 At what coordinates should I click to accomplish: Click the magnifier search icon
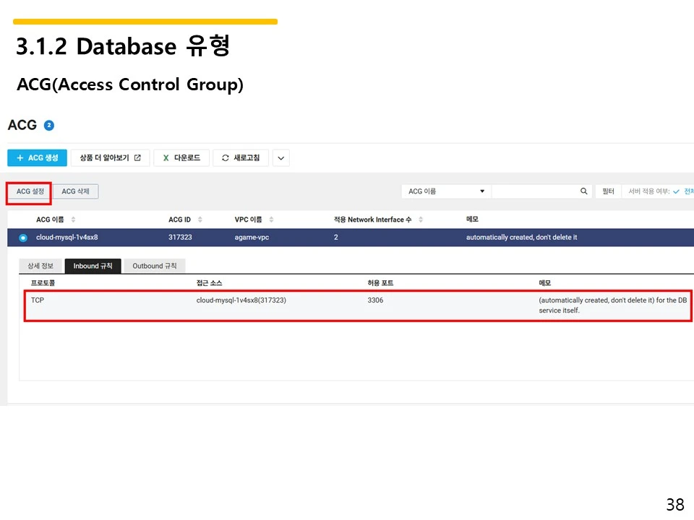[584, 191]
